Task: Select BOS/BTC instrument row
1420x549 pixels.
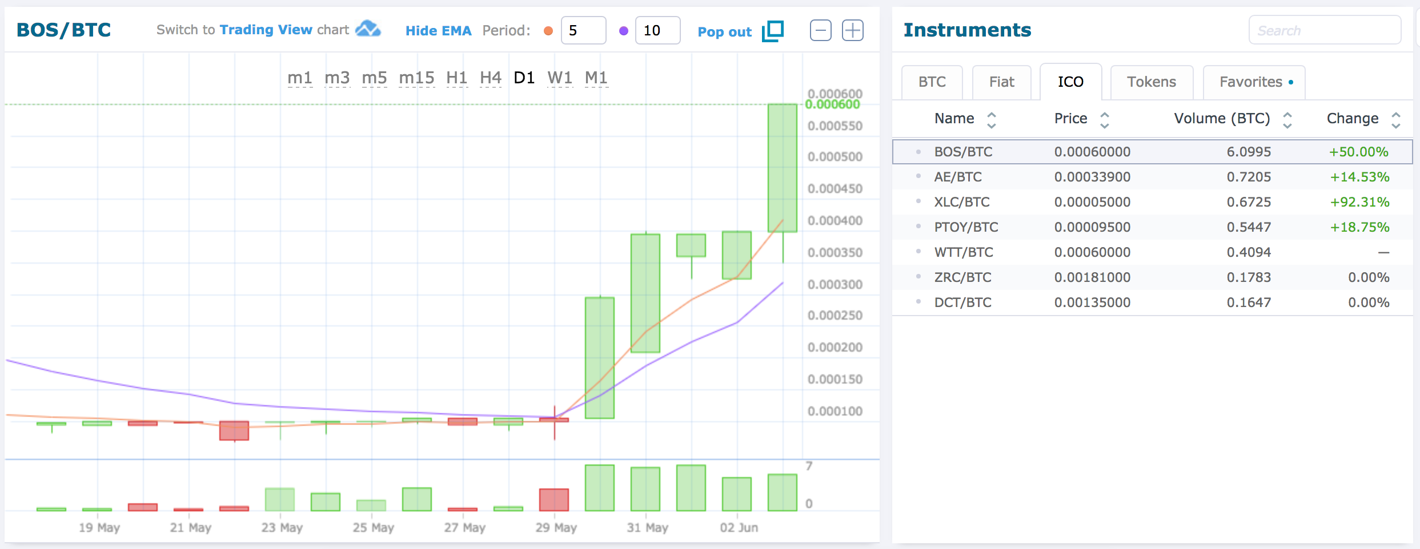Action: pos(1153,152)
